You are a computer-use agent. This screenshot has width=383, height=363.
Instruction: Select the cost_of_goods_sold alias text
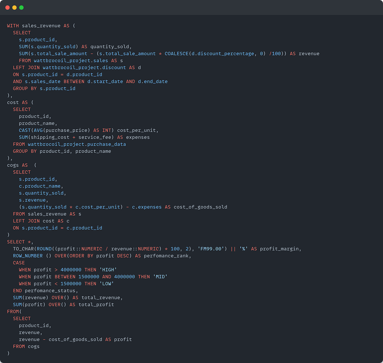click(x=200, y=207)
